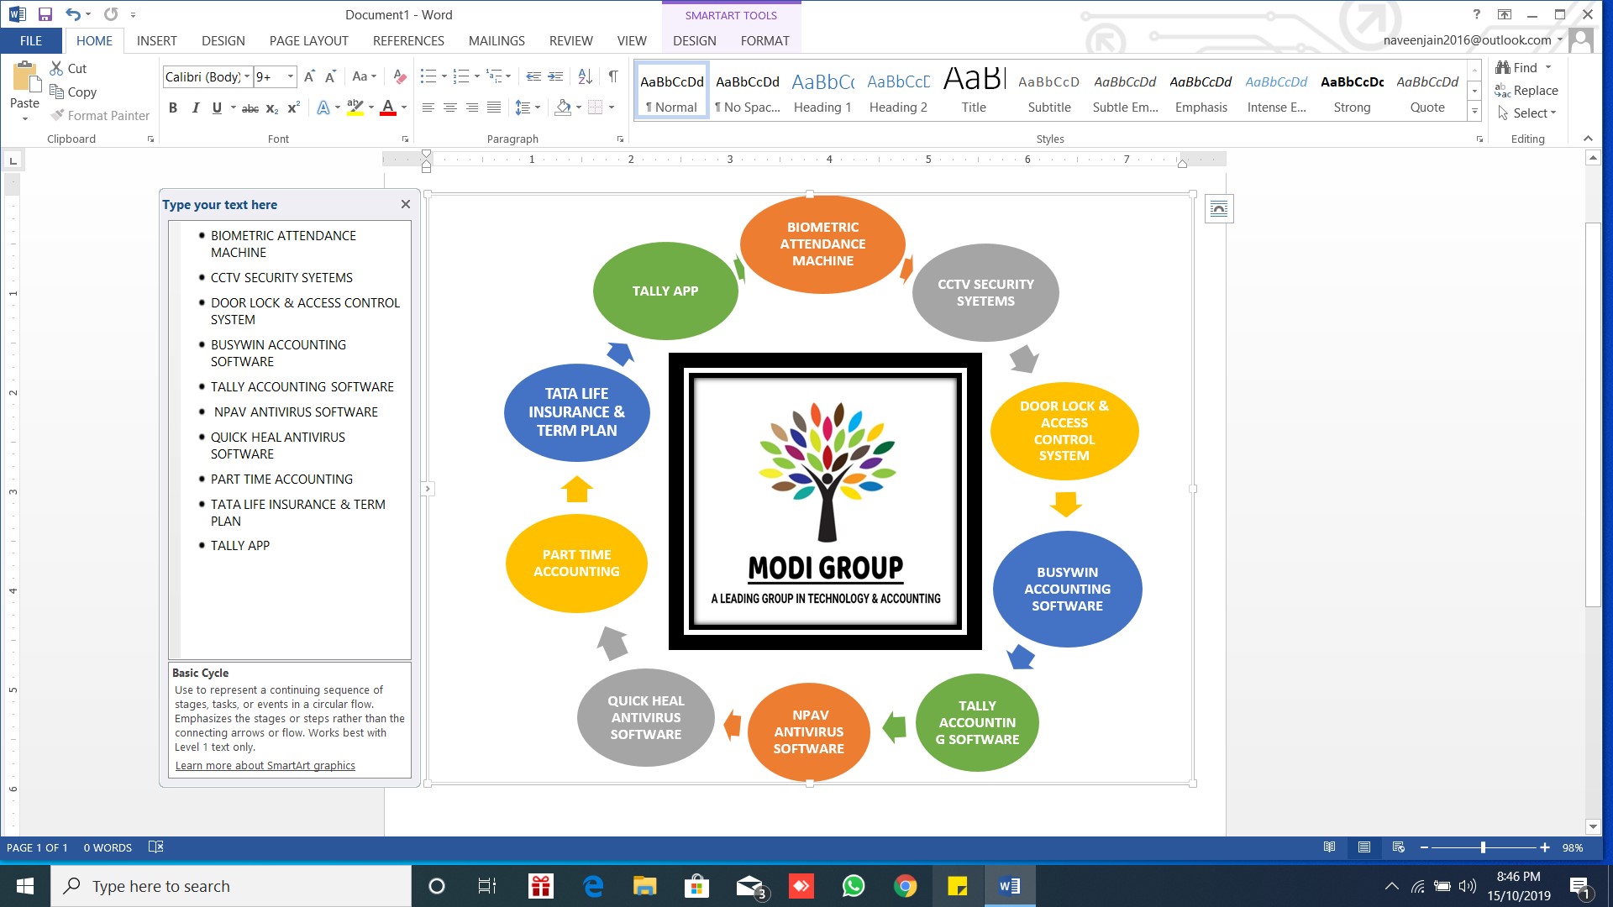
Task: Open the REFERENCES tab
Action: (408, 40)
